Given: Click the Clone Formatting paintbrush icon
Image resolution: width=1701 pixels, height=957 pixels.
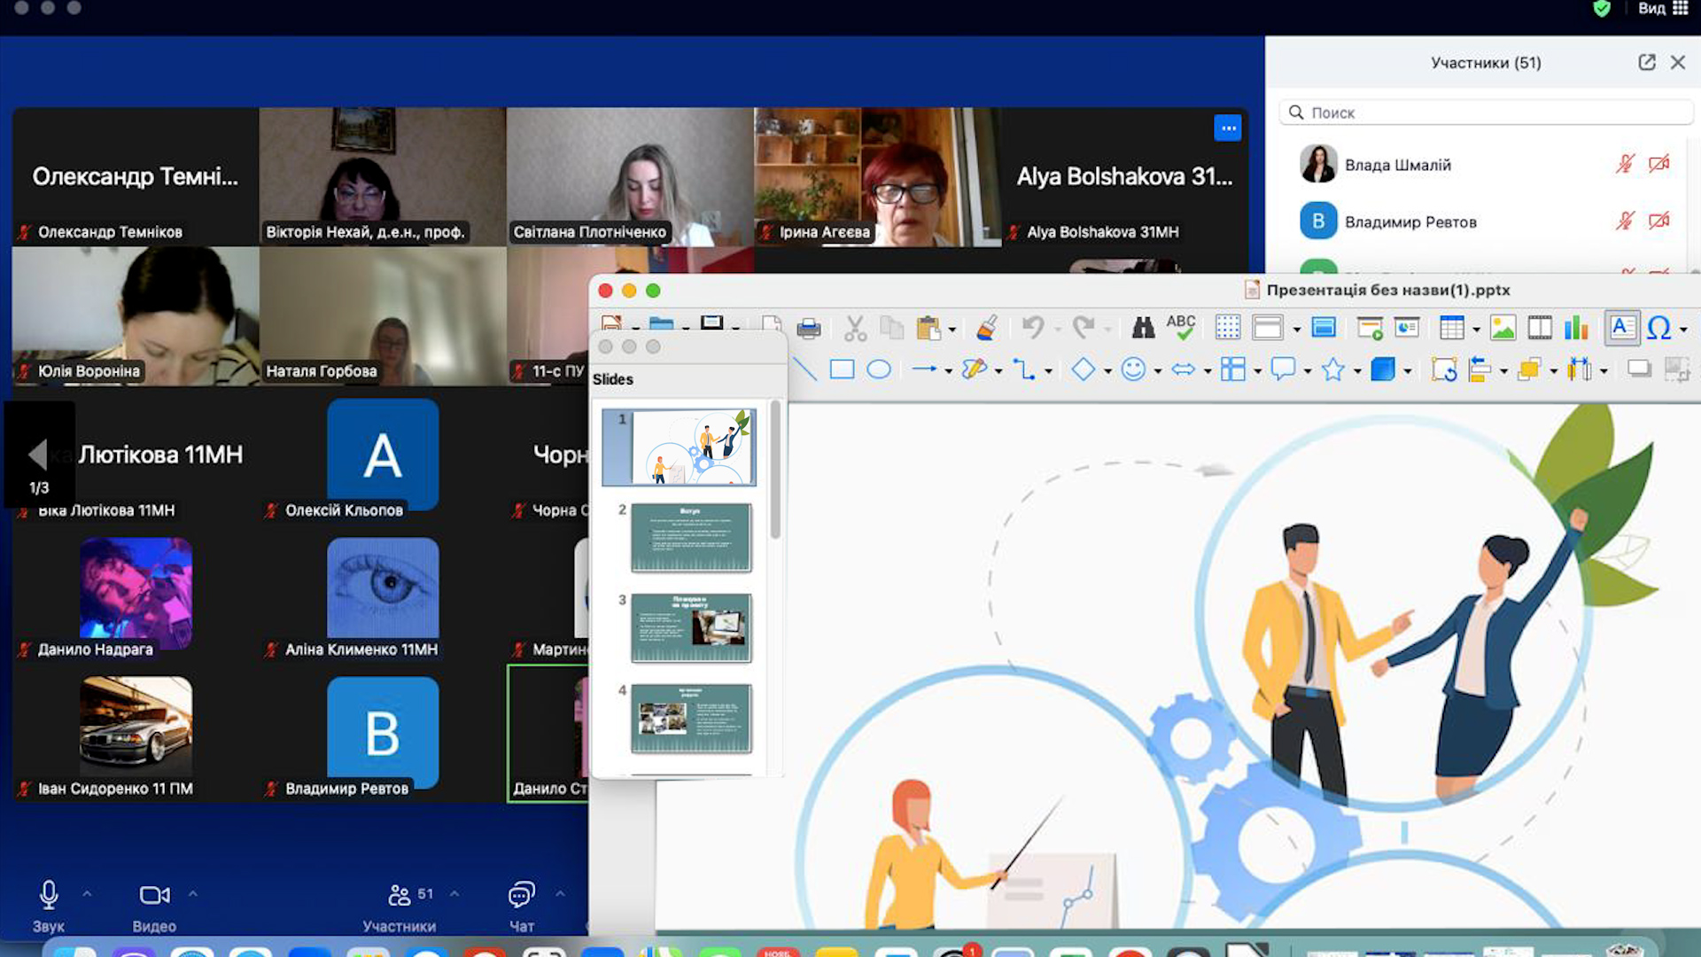Looking at the screenshot, I should tap(987, 328).
